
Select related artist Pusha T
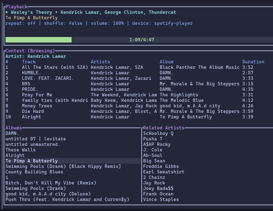point(153,139)
